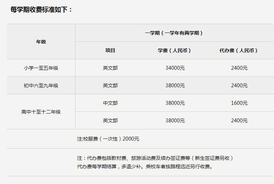The height and width of the screenshot is (184, 274).
Task: Select the 年级 column header
Action: (x=41, y=42)
